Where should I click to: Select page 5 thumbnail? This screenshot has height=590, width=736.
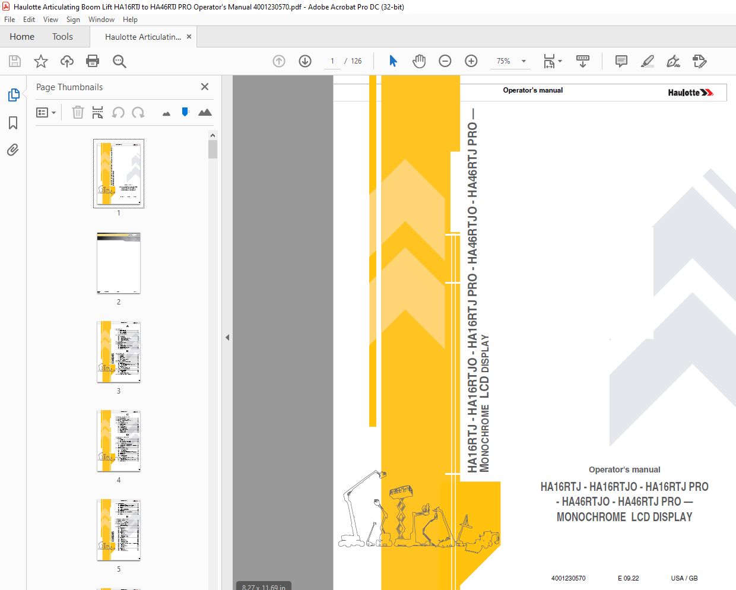click(119, 530)
